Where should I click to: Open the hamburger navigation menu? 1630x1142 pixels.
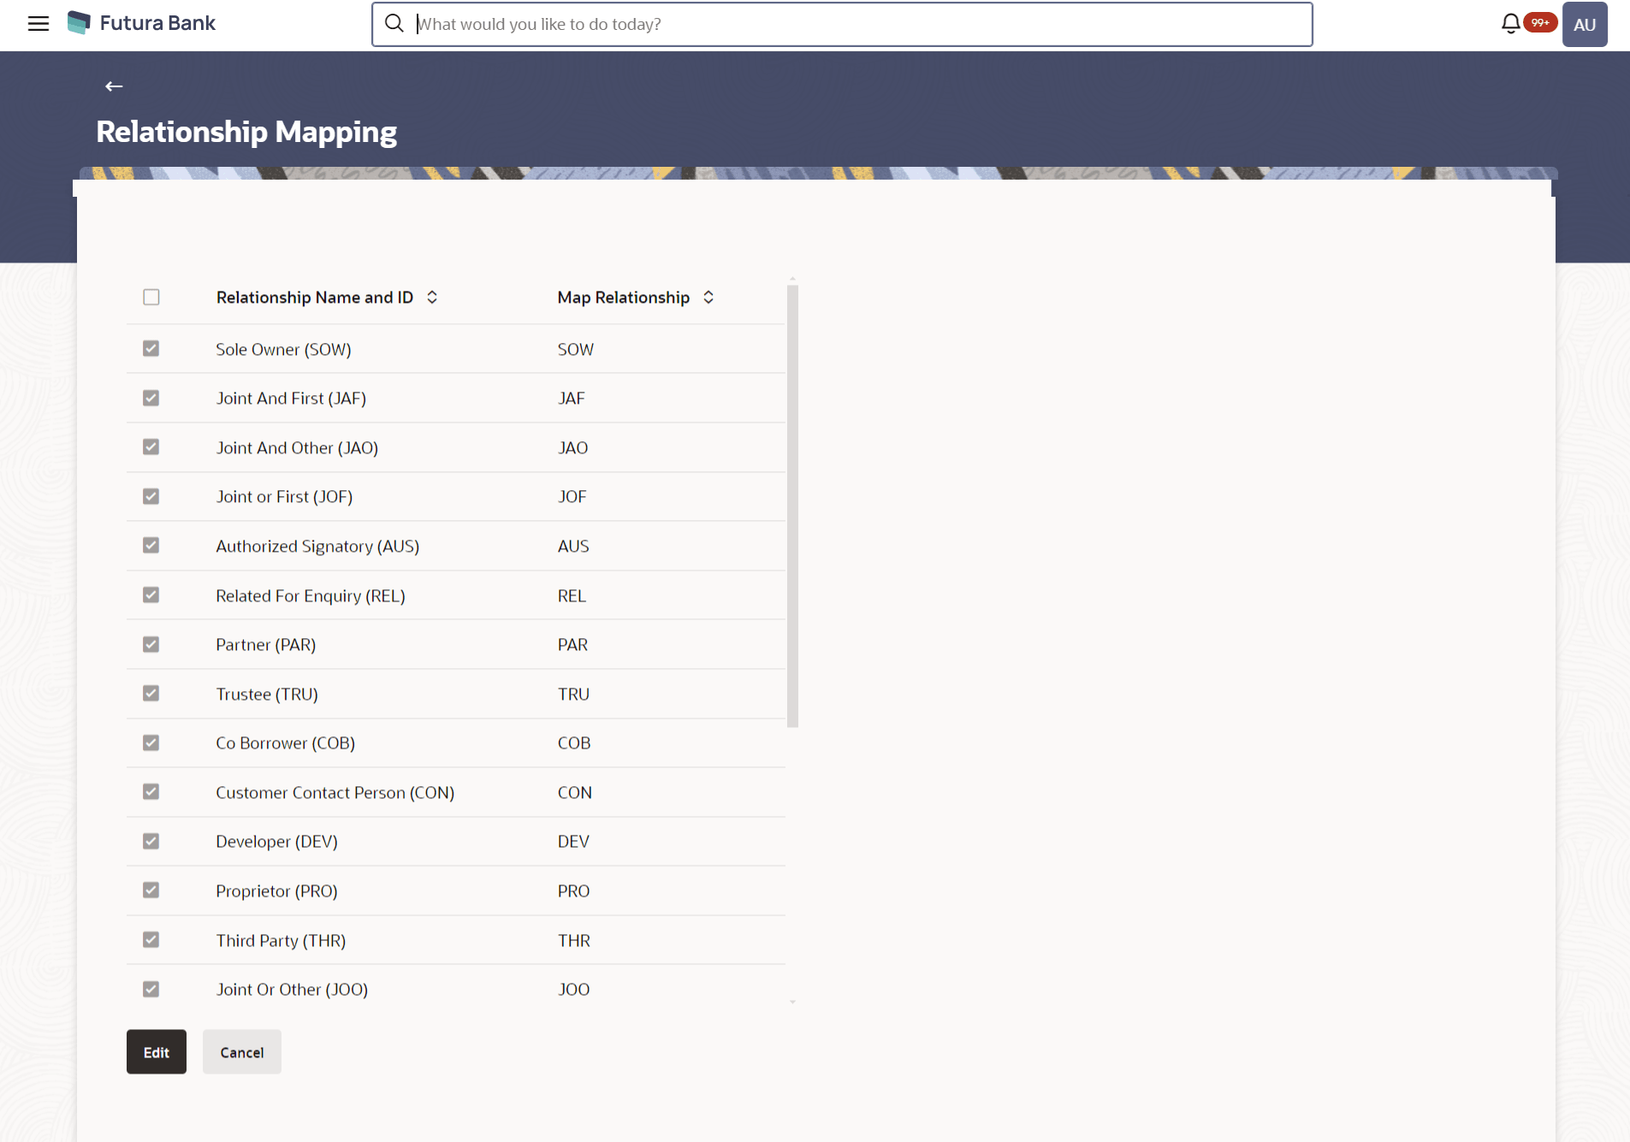[39, 24]
